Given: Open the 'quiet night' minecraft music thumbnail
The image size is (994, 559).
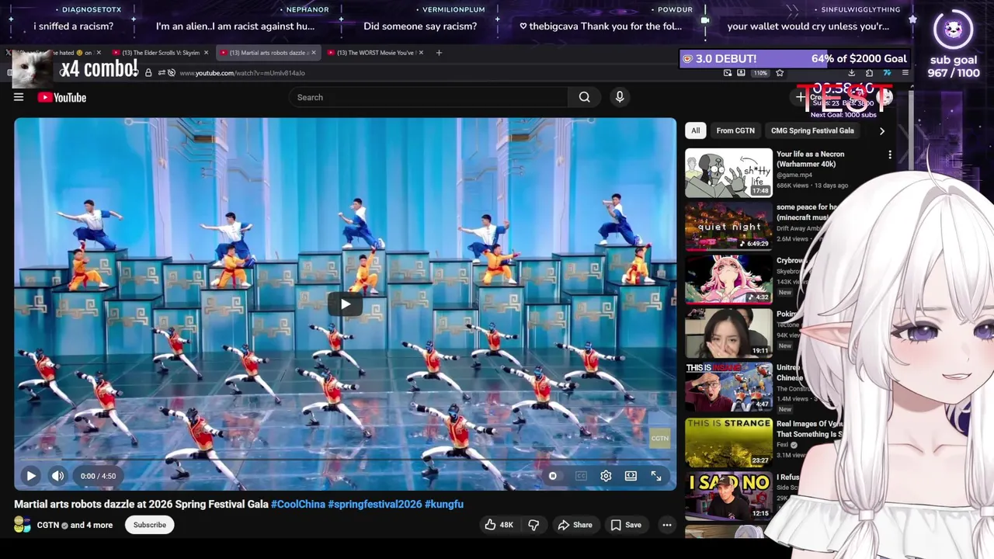Looking at the screenshot, I should 728,226.
